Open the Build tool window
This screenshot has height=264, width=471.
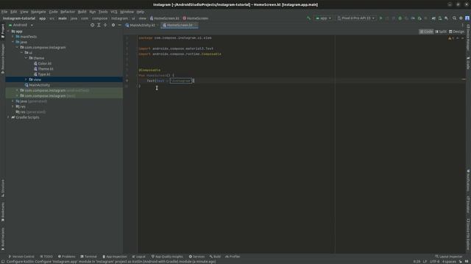click(215, 257)
